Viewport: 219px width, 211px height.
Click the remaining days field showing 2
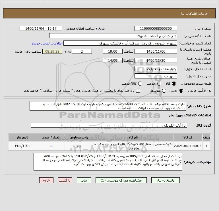(x=82, y=51)
